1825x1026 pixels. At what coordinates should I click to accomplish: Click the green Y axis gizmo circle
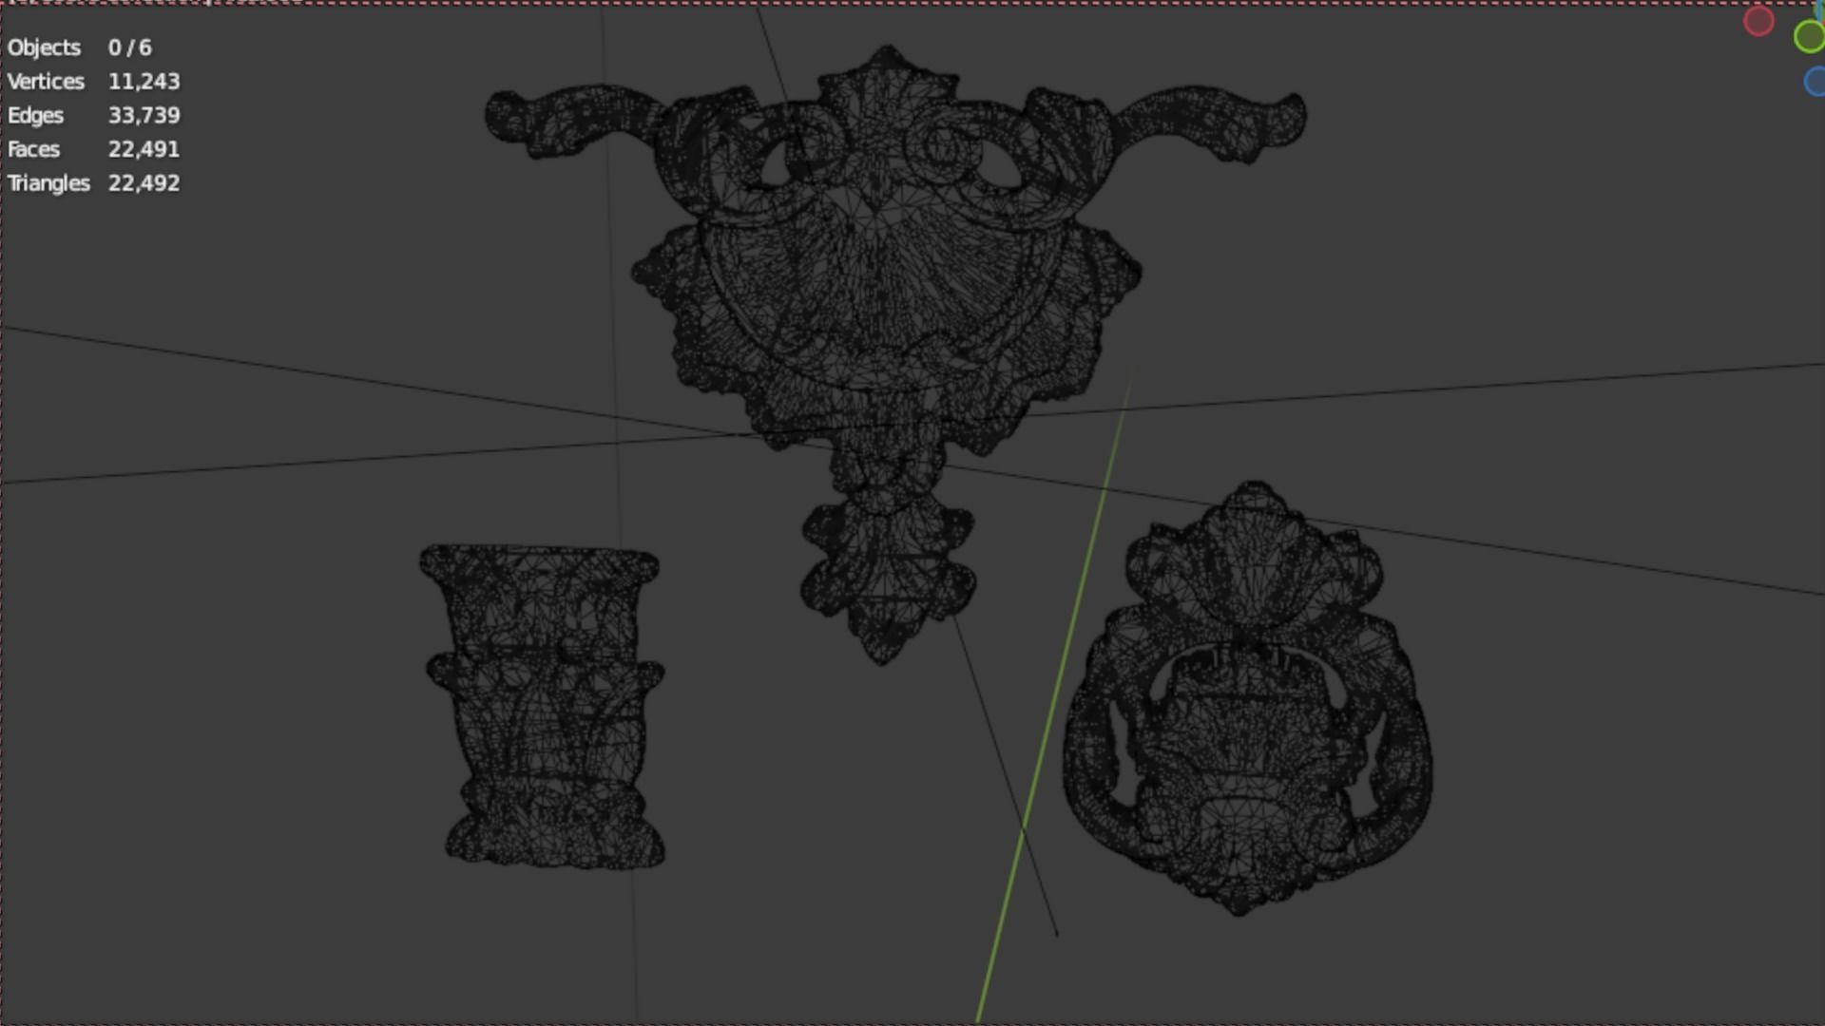(x=1809, y=37)
